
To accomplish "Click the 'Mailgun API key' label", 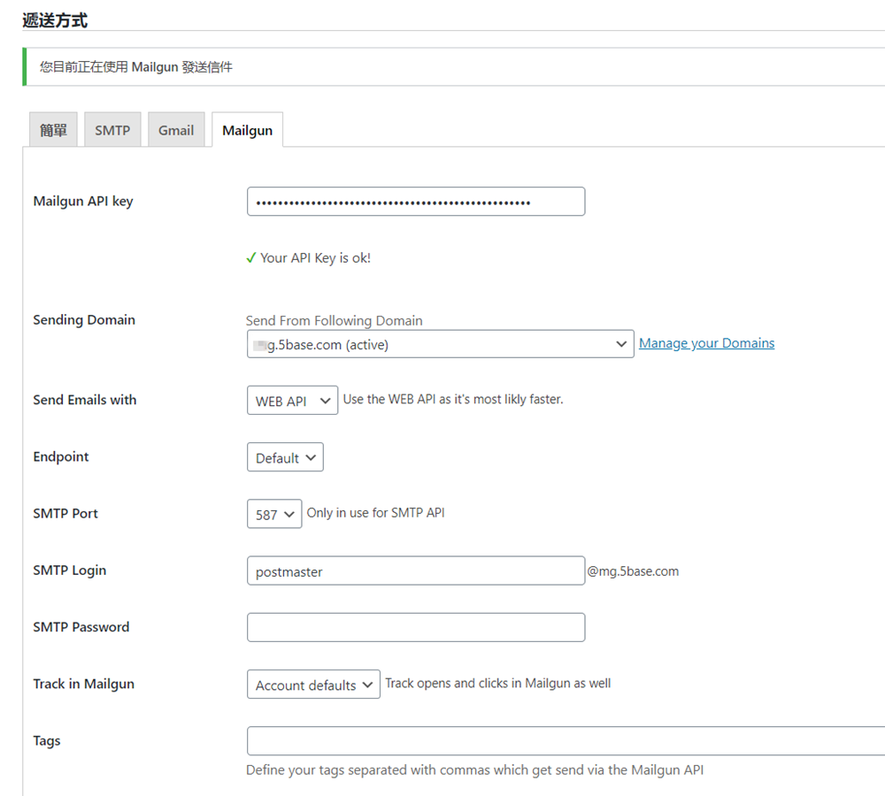I will click(x=83, y=202).
